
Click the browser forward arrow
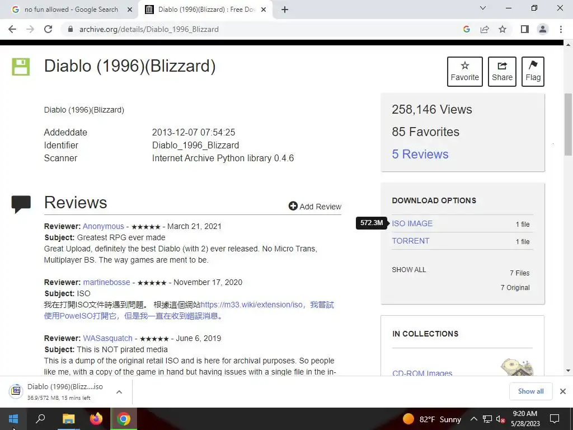tap(30, 29)
